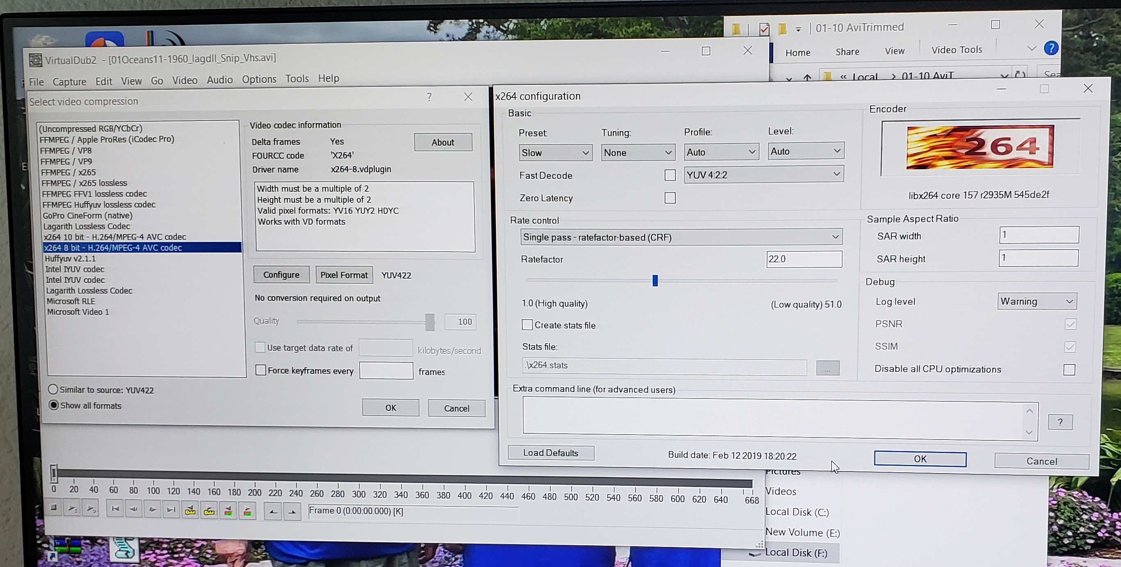Viewport: 1121px width, 567px height.
Task: Click Cancel in Select video compression dialog
Action: 456,408
